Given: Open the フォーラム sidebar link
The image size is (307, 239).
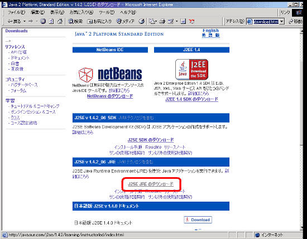Looking at the screenshot, I should pyautogui.click(x=18, y=90).
